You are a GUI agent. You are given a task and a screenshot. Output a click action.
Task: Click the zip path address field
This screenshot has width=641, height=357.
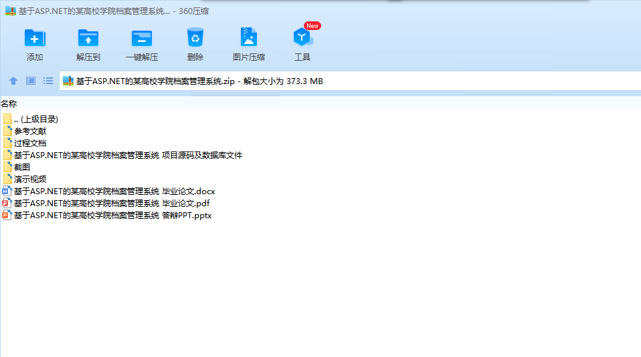pos(350,81)
